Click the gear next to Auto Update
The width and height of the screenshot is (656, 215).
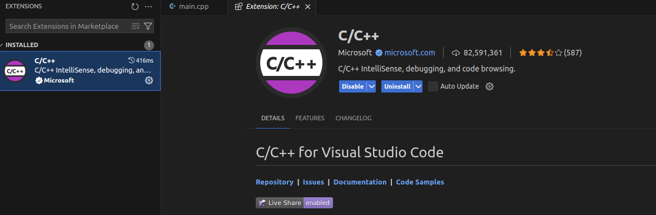[x=489, y=86]
